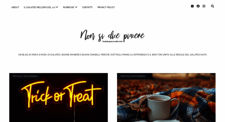Select the Rubriche menu label
This screenshot has width=225, height=122.
point(68,7)
